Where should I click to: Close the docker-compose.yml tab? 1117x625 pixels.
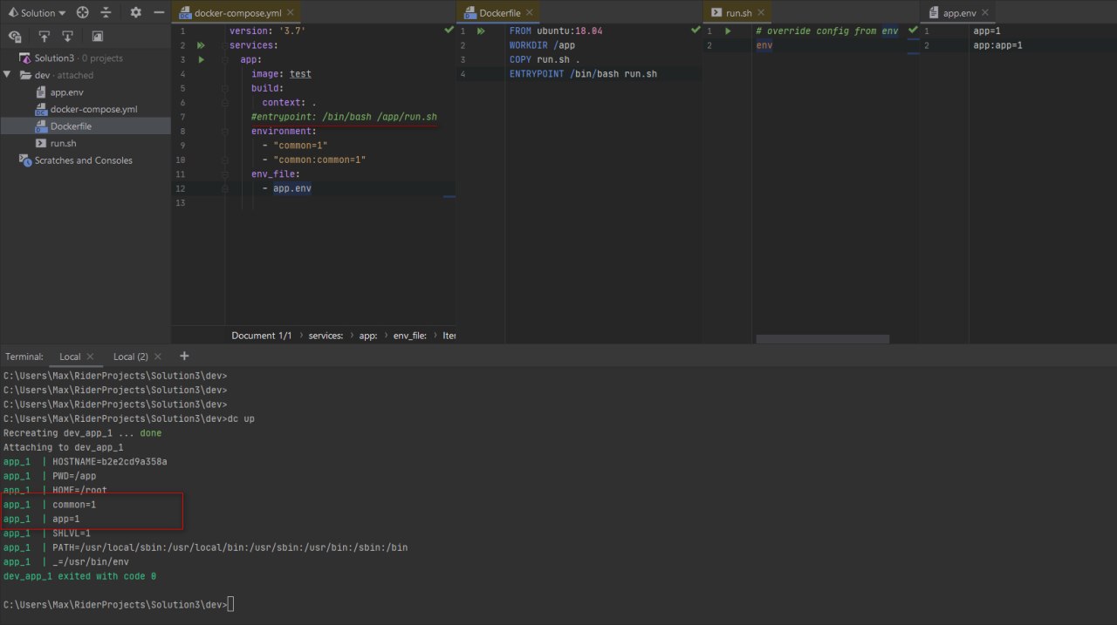click(x=291, y=13)
